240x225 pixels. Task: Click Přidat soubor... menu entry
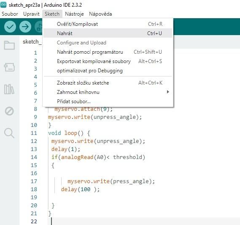pyautogui.click(x=108, y=102)
